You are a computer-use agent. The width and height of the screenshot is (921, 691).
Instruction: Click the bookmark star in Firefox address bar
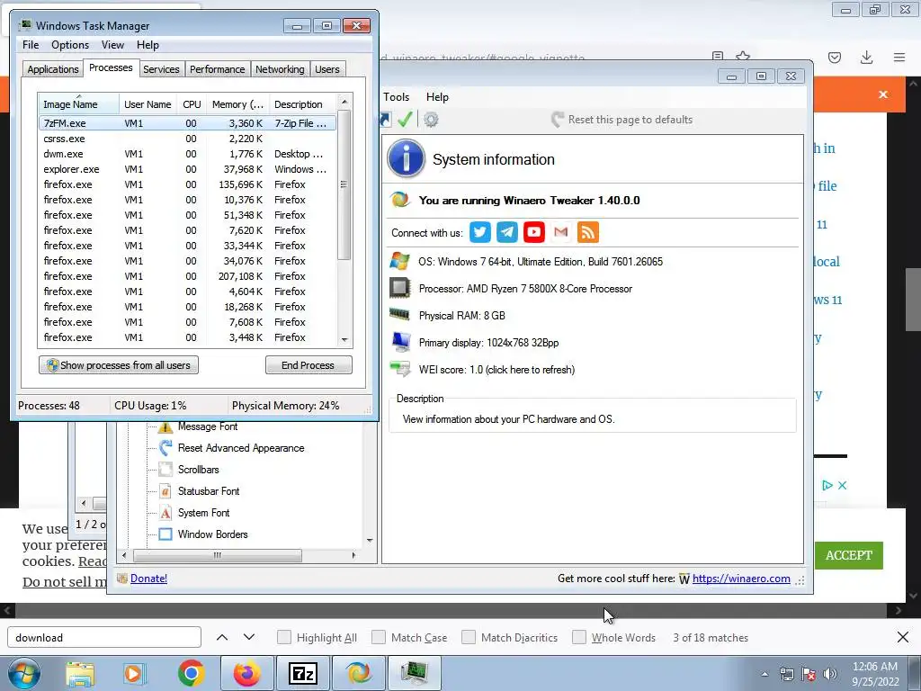743,57
